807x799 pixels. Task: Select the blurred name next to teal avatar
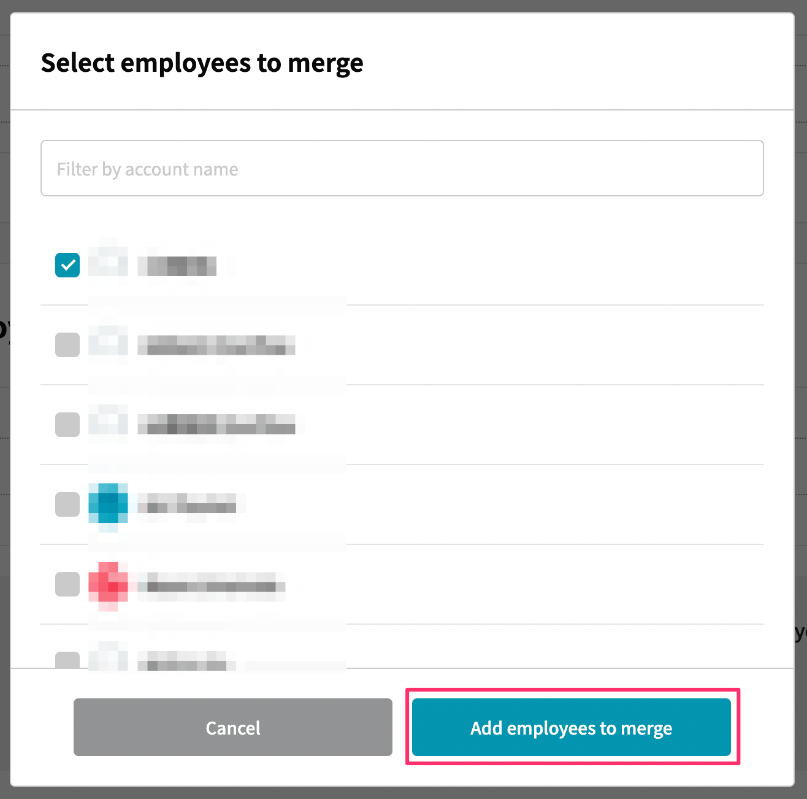[187, 503]
